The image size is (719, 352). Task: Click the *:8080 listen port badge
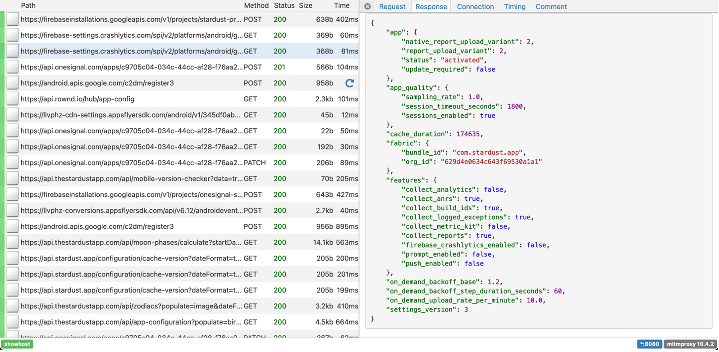pos(649,344)
